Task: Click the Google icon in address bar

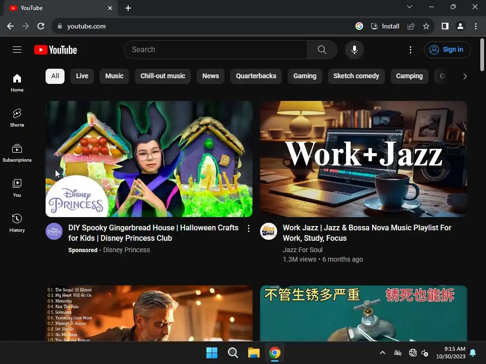Action: 359,27
